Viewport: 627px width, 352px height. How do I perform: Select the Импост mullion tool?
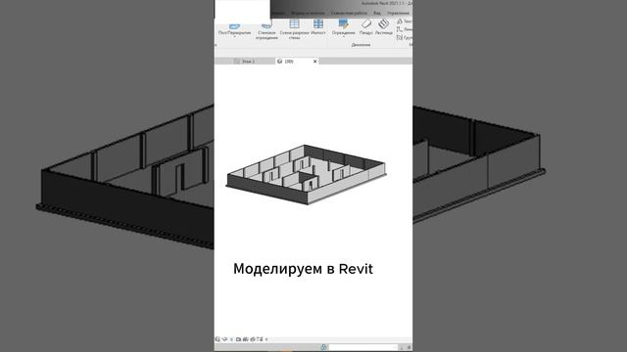[x=318, y=27]
